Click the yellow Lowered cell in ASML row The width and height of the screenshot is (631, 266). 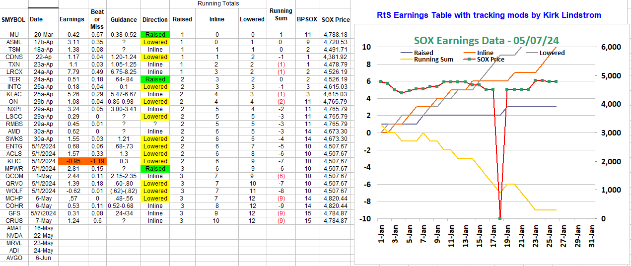(x=155, y=42)
